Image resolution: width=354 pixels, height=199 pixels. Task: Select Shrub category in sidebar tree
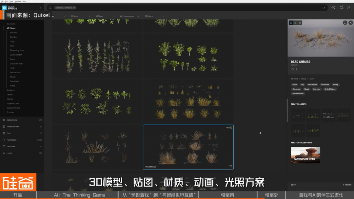(13, 77)
